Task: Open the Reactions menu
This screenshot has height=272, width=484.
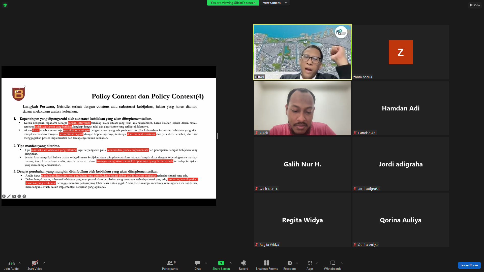Action: (290, 265)
